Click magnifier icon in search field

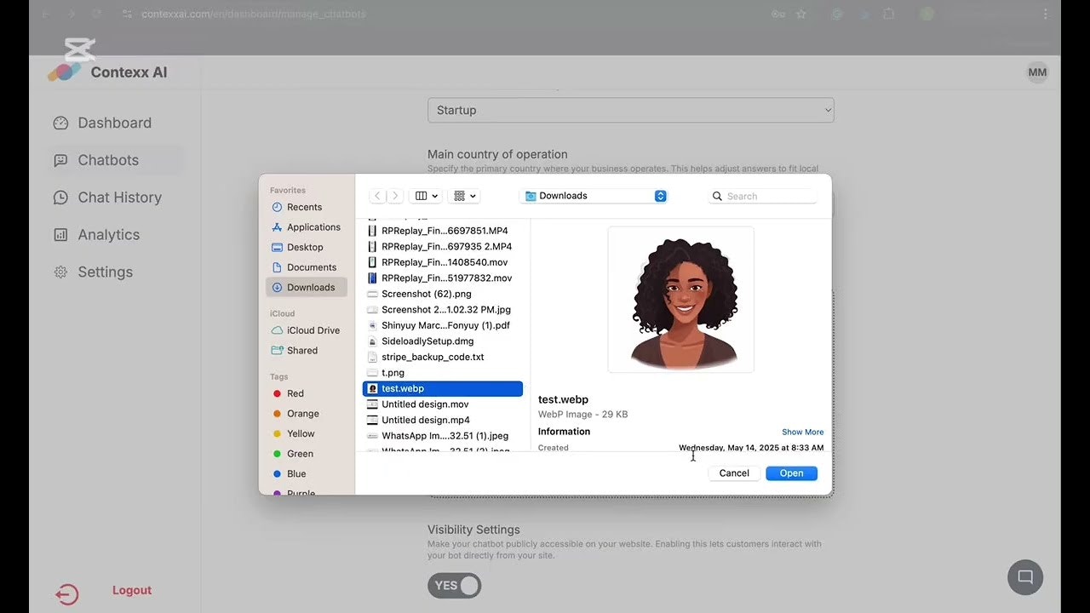[717, 196]
